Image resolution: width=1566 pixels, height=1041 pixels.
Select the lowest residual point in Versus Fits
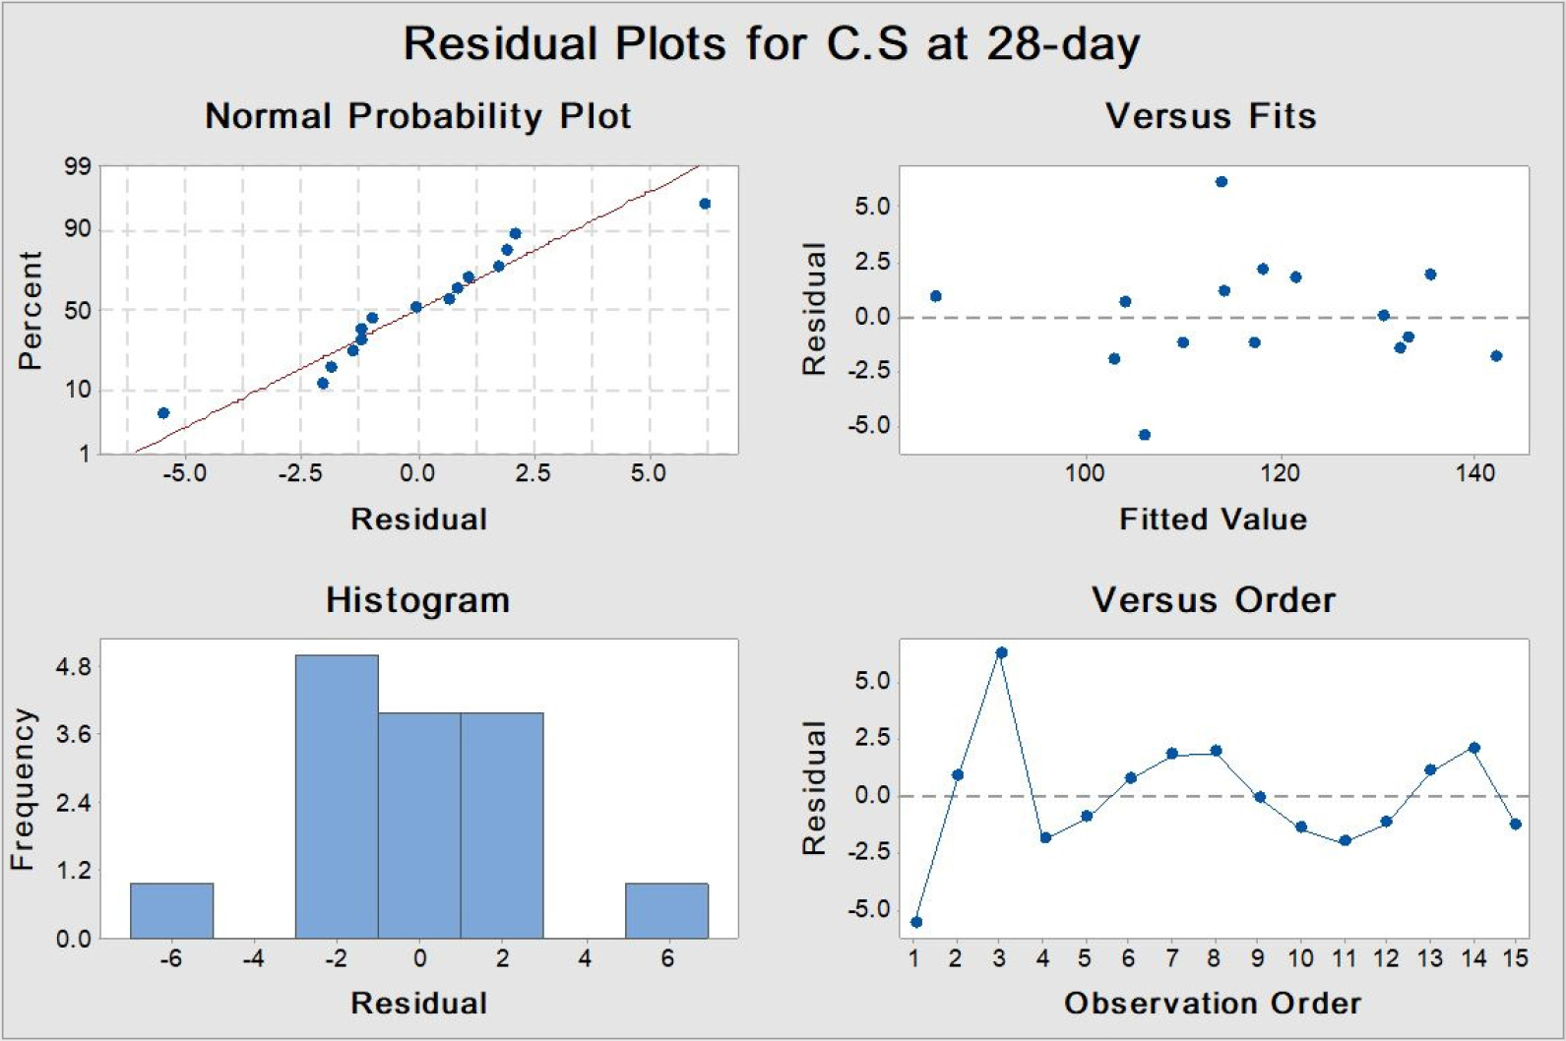[1145, 435]
